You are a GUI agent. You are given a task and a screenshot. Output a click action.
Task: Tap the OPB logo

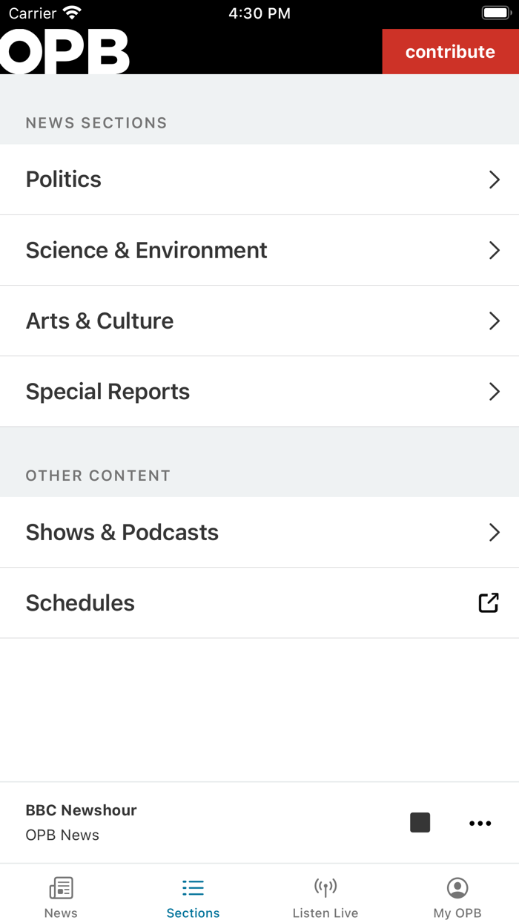click(65, 51)
